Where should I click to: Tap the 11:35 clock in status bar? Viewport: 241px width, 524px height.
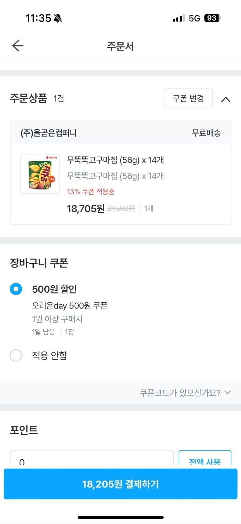pyautogui.click(x=38, y=18)
